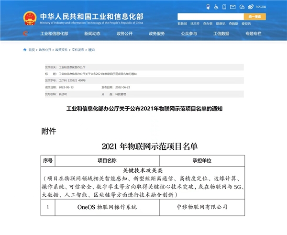Click the national emblem logo
This screenshot has width=287, height=235.
tap(30, 18)
